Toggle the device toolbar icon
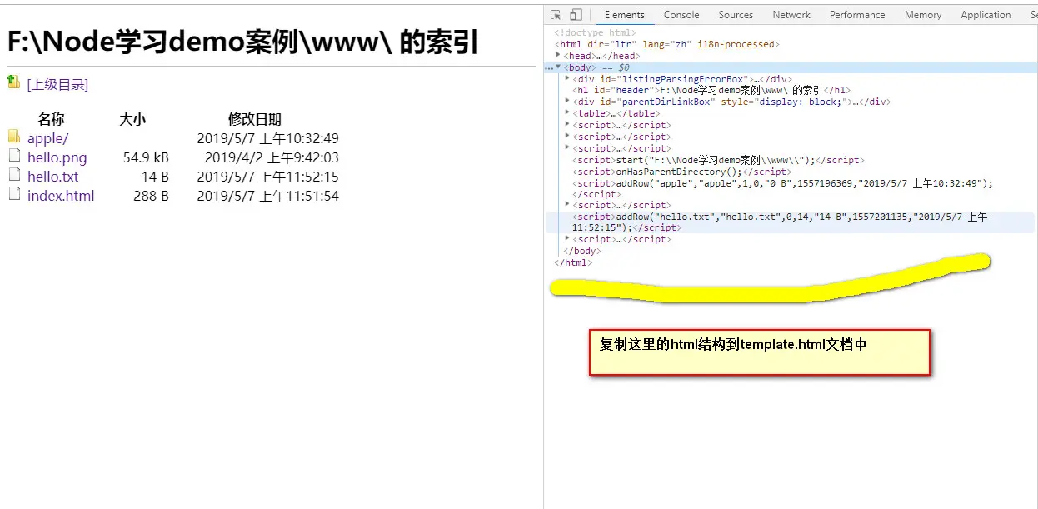The height and width of the screenshot is (509, 1038). point(576,15)
